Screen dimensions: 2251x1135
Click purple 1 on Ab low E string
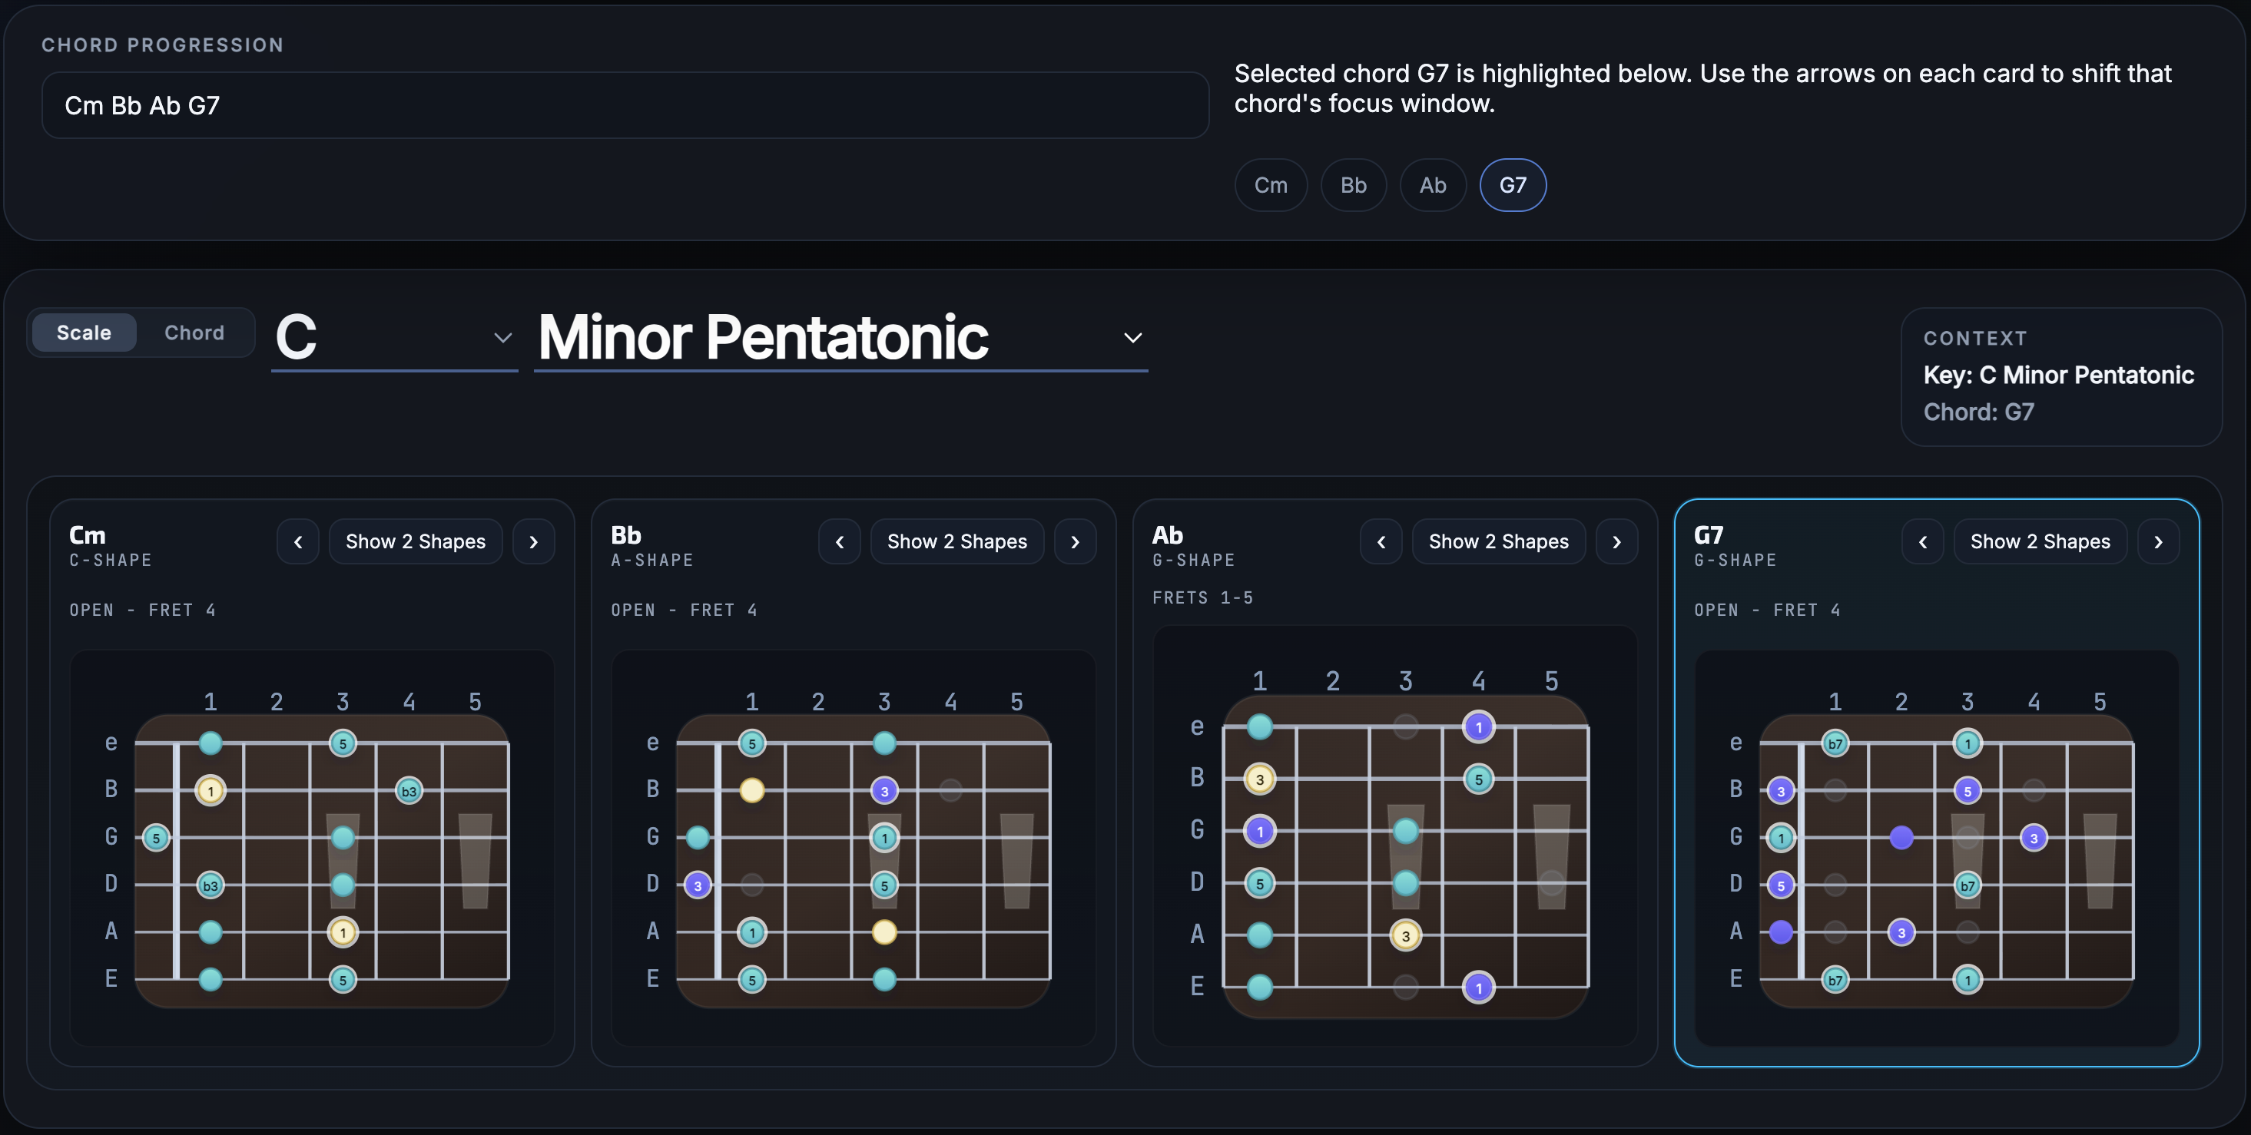(x=1479, y=988)
